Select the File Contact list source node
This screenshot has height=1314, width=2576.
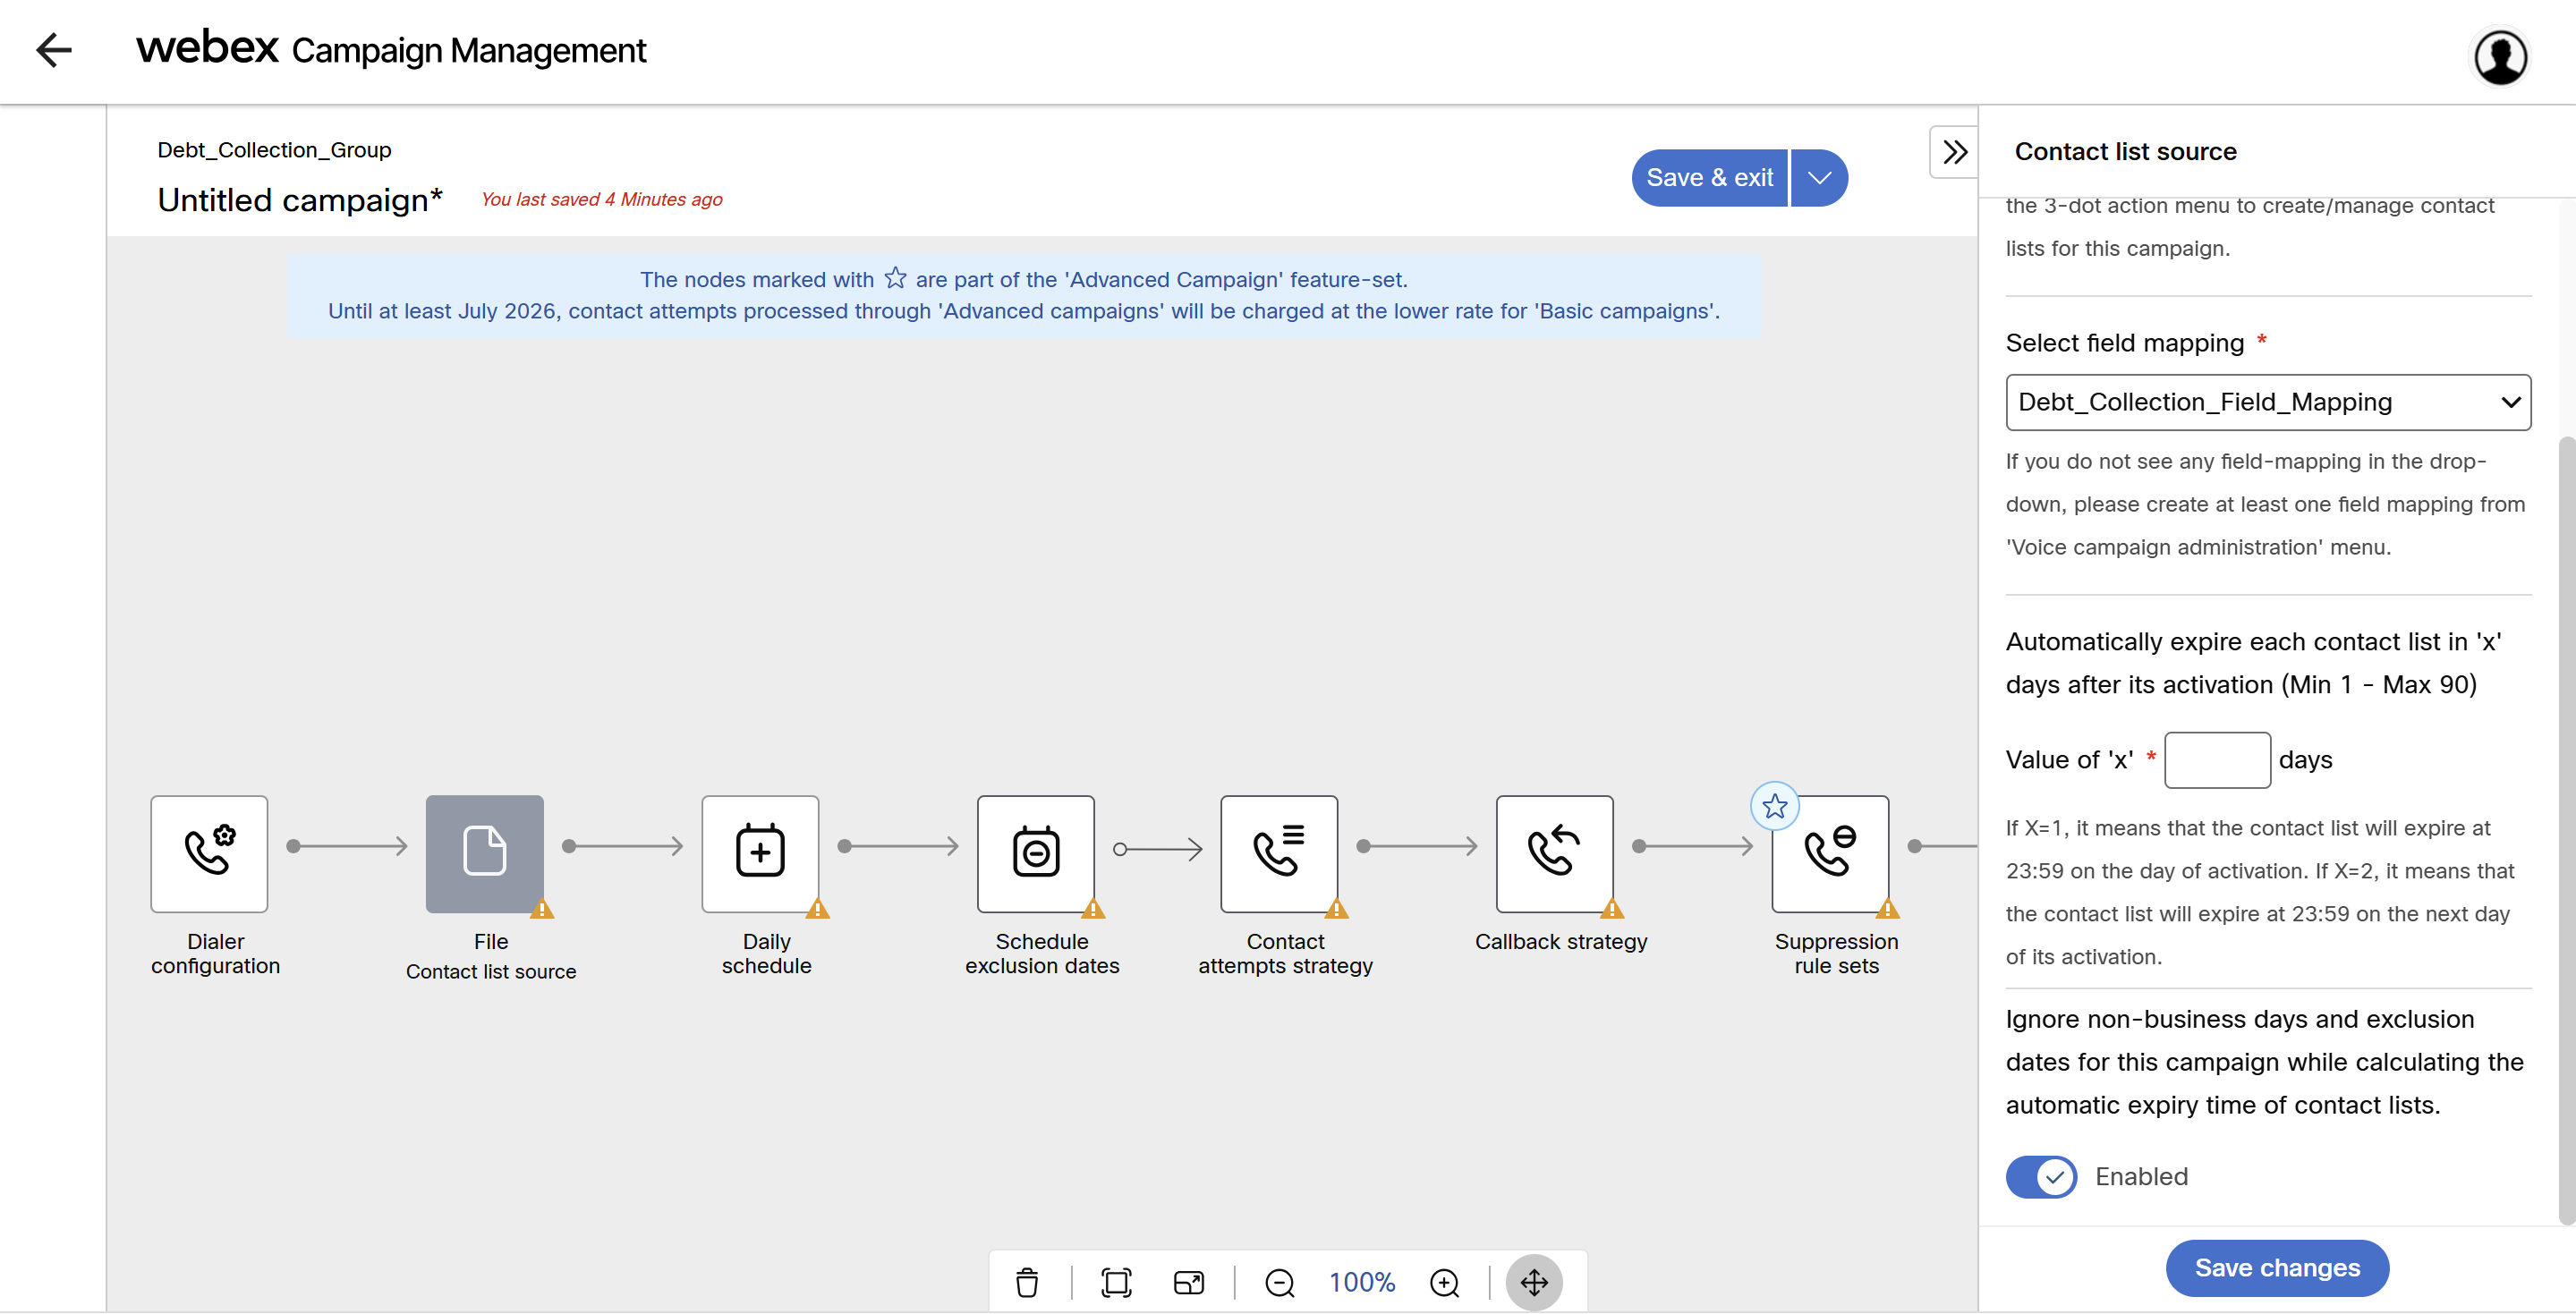[x=484, y=853]
